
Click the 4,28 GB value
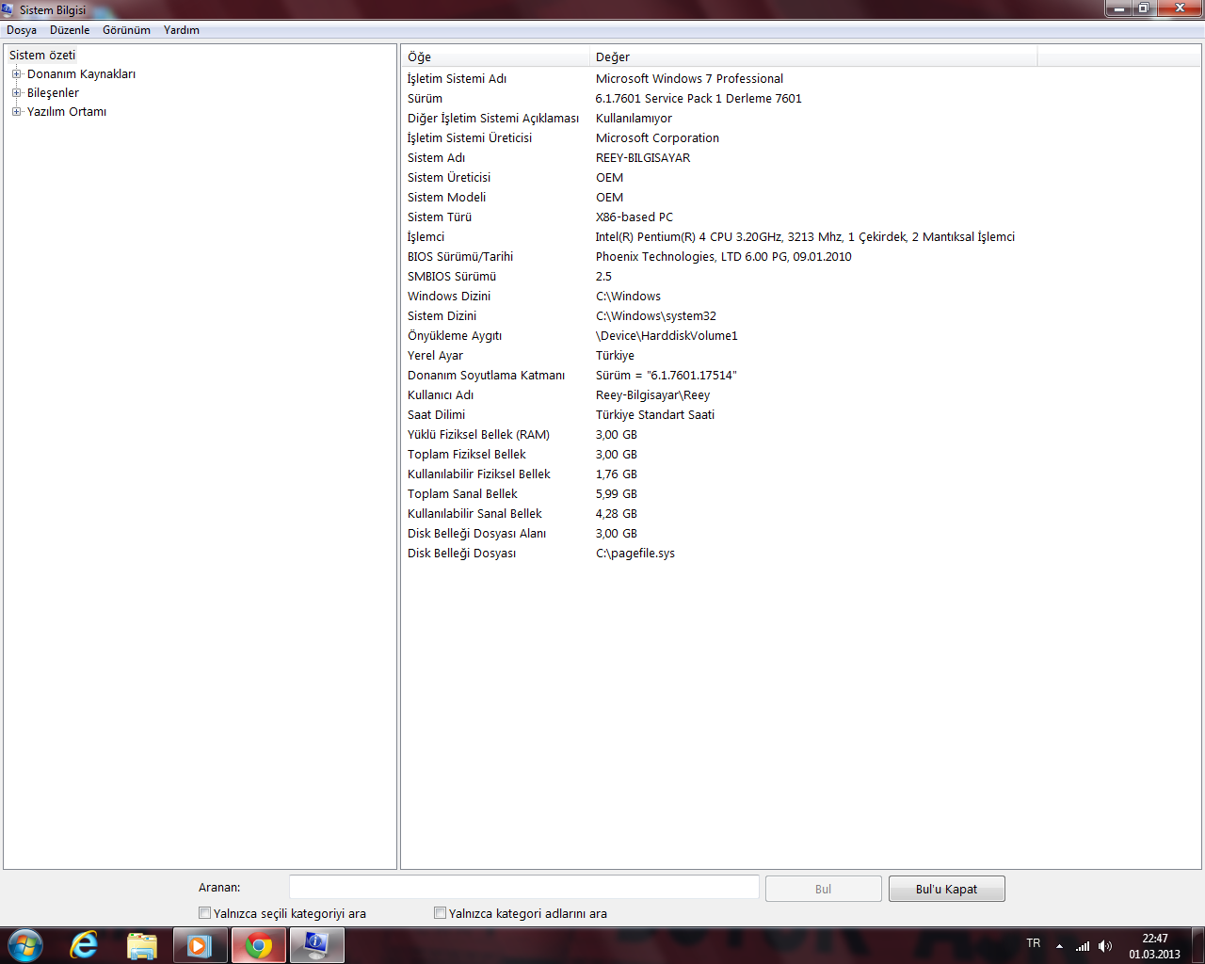click(617, 514)
